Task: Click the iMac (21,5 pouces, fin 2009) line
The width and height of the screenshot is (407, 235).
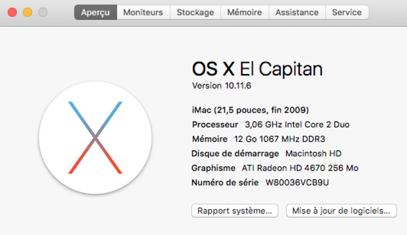Action: click(x=250, y=110)
